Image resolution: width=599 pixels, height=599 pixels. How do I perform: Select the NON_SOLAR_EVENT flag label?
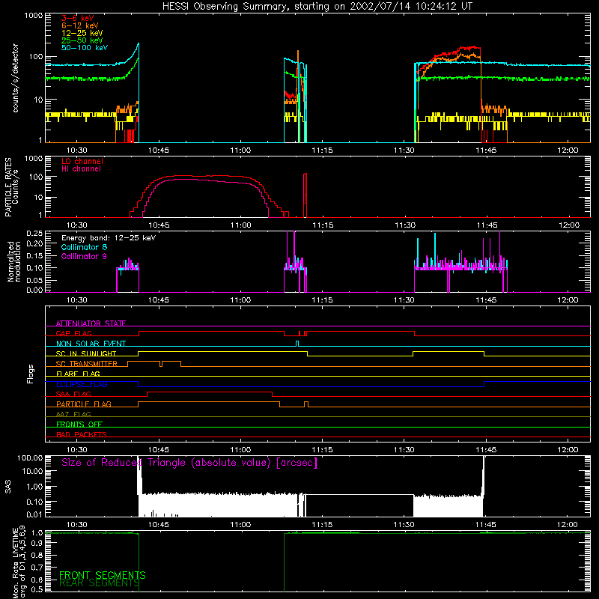(x=91, y=344)
